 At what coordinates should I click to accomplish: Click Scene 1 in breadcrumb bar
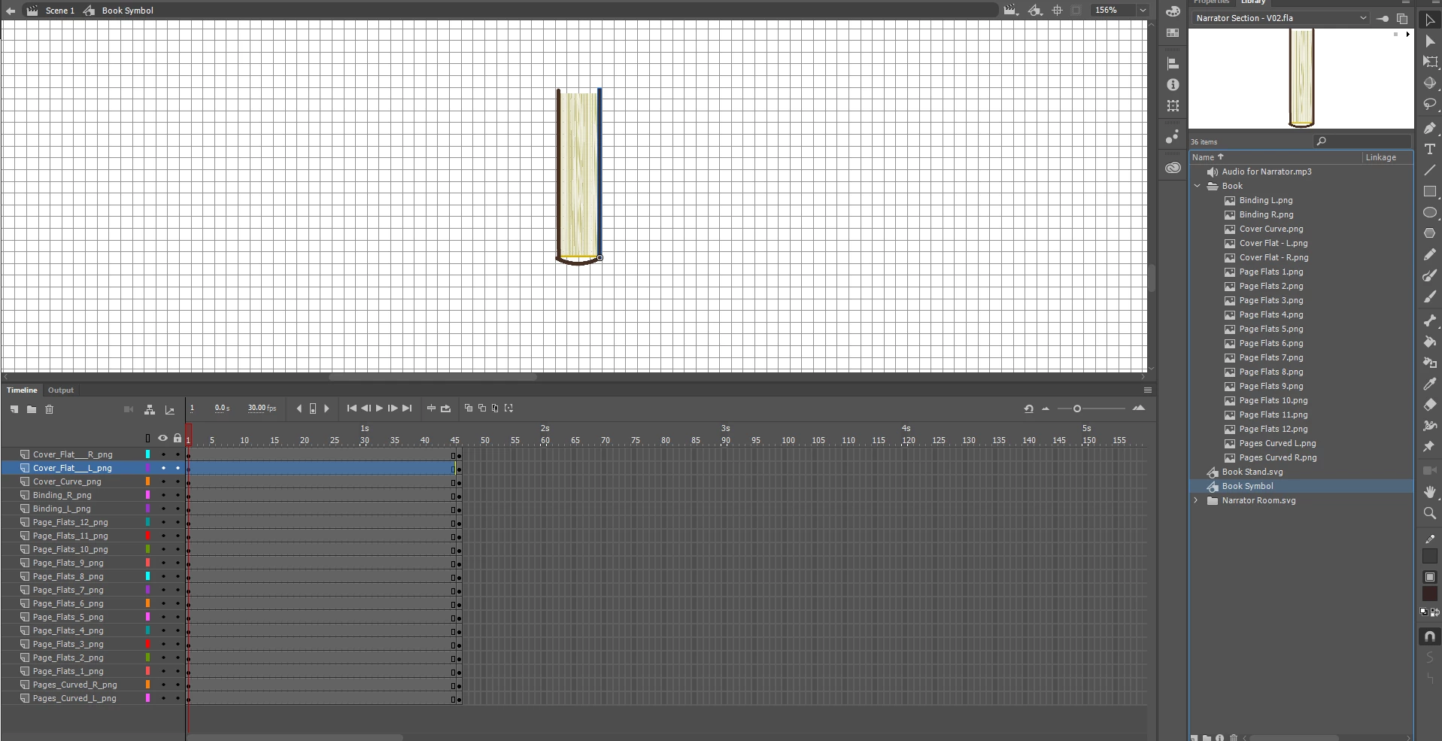(60, 11)
